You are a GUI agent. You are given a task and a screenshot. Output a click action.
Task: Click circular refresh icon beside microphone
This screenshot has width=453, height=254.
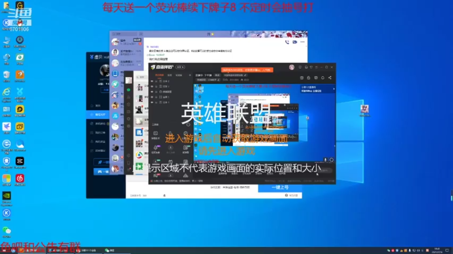[x=331, y=160]
